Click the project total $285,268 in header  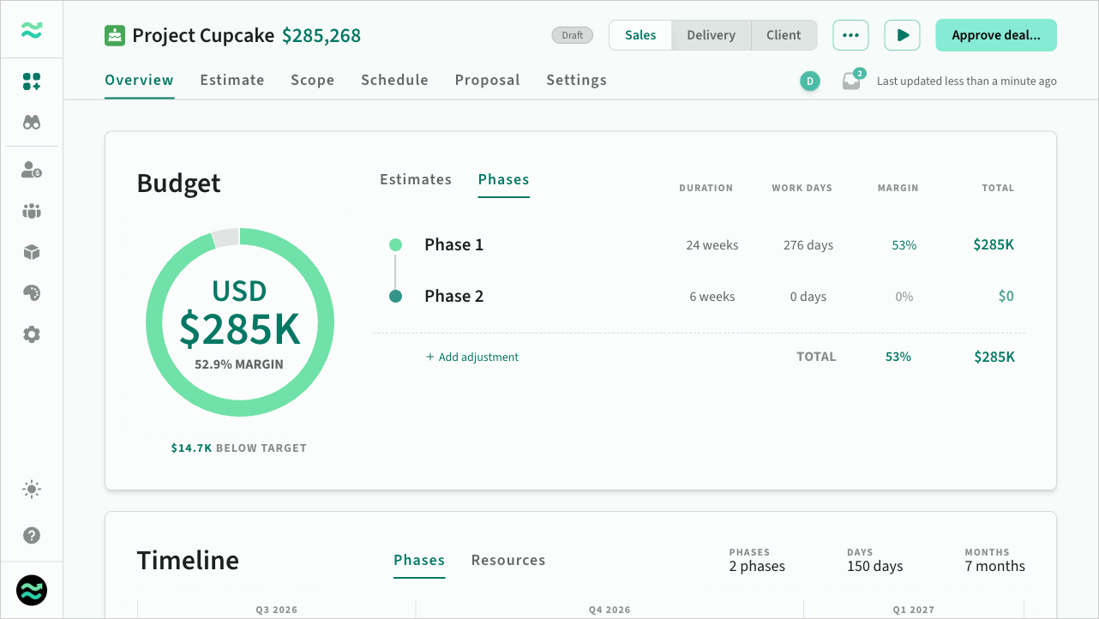tap(321, 35)
